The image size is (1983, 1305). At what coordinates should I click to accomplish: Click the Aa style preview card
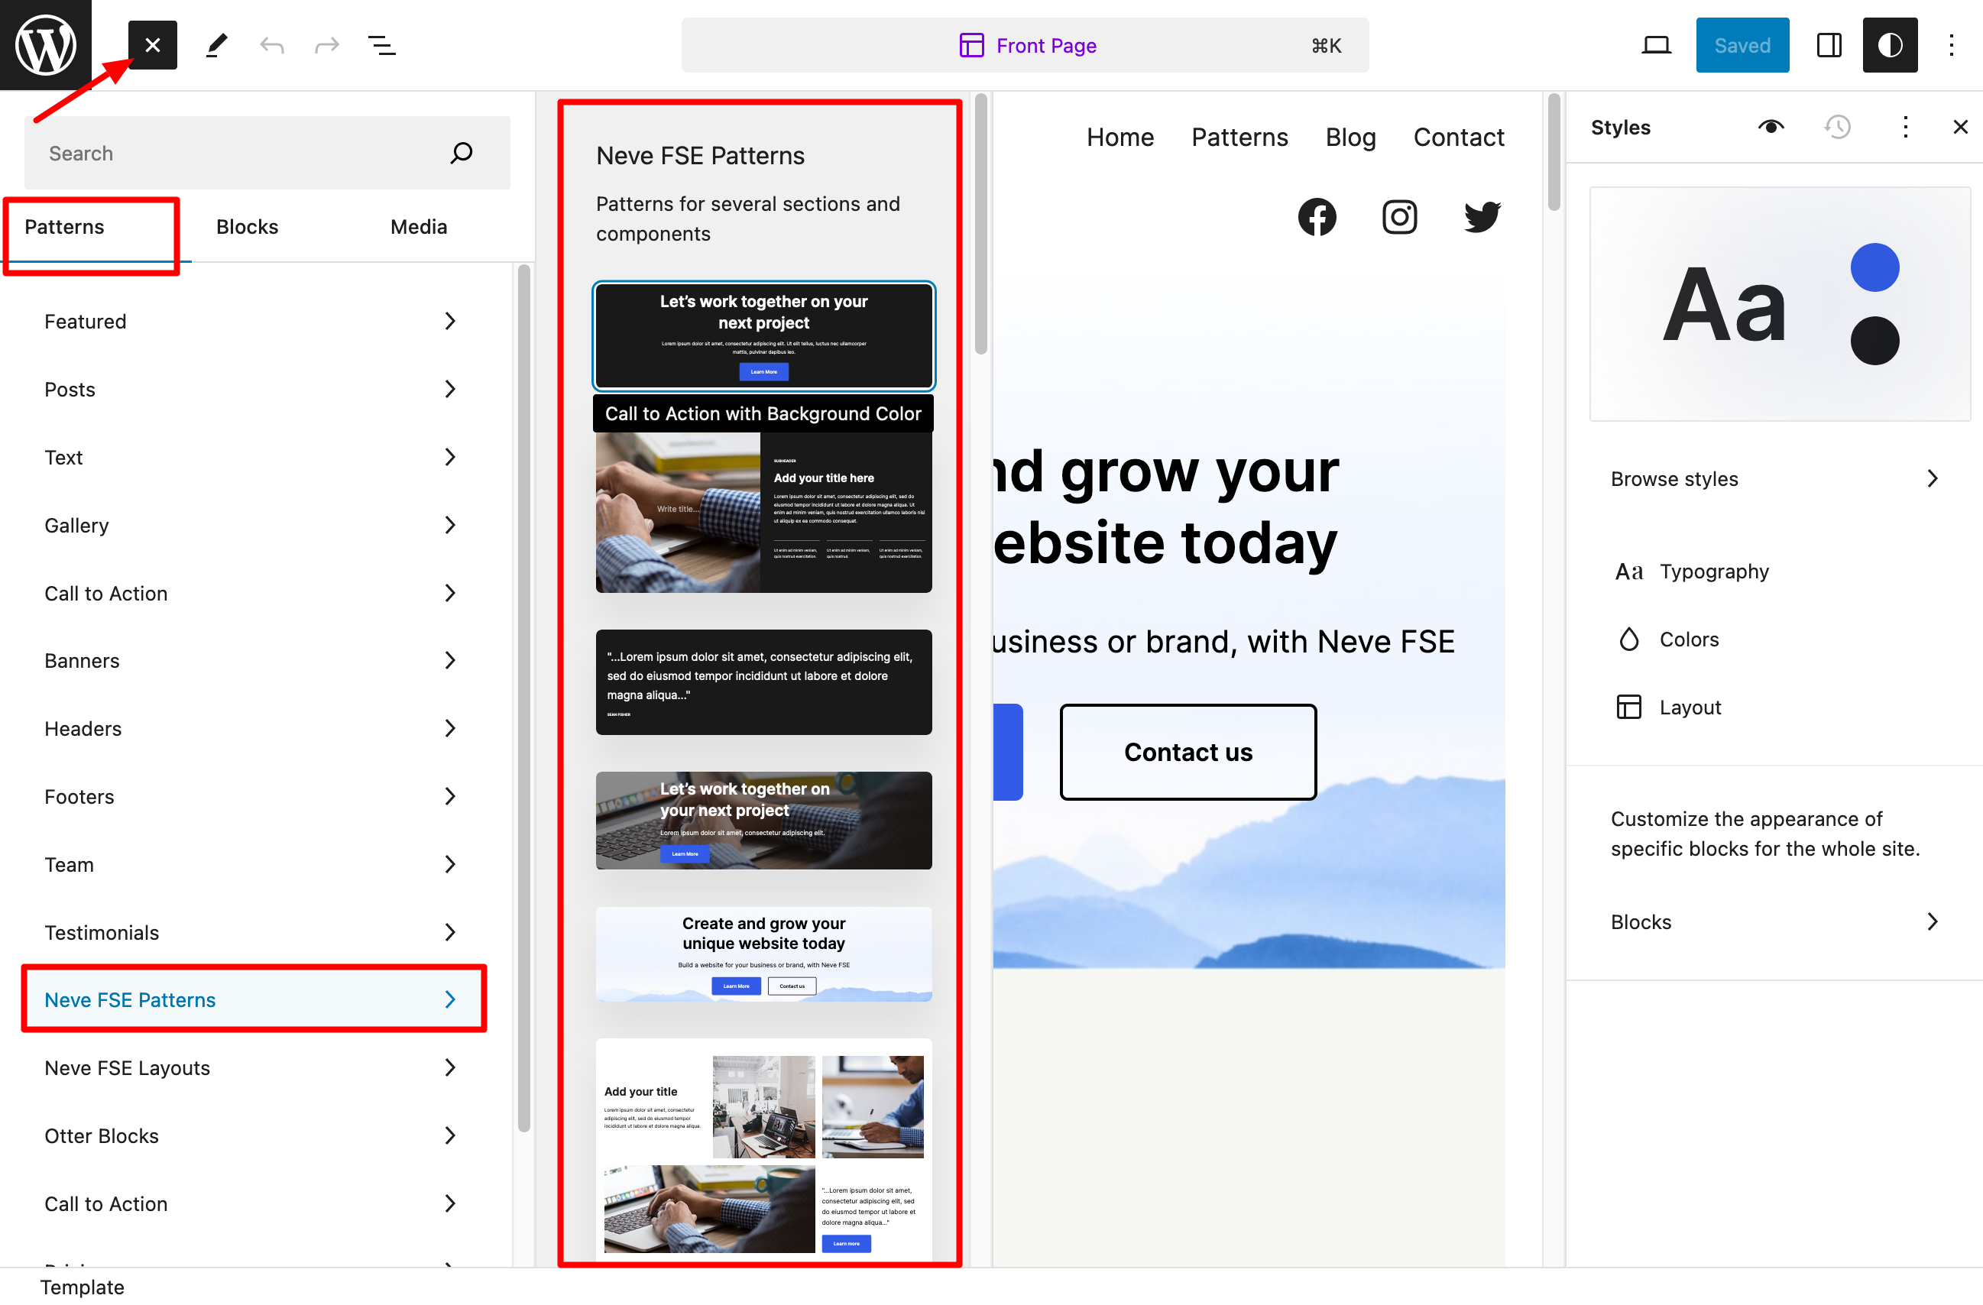click(1779, 303)
